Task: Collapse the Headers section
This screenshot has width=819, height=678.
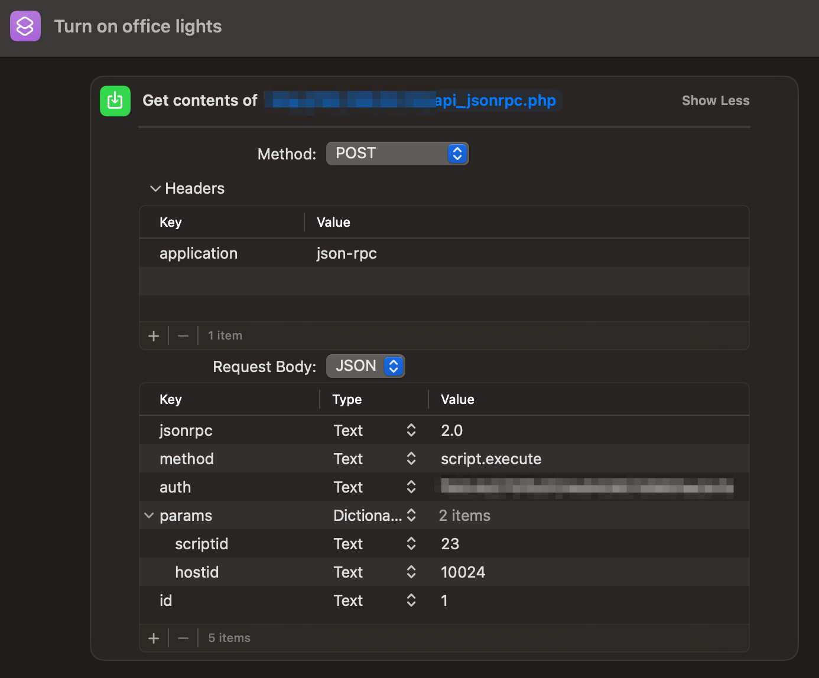Action: pyautogui.click(x=155, y=189)
